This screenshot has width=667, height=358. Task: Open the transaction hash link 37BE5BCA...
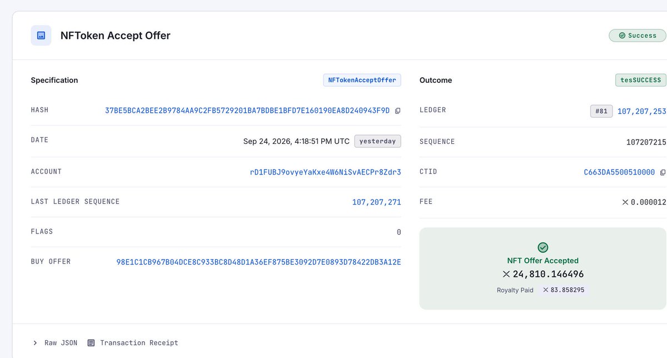[x=247, y=111]
